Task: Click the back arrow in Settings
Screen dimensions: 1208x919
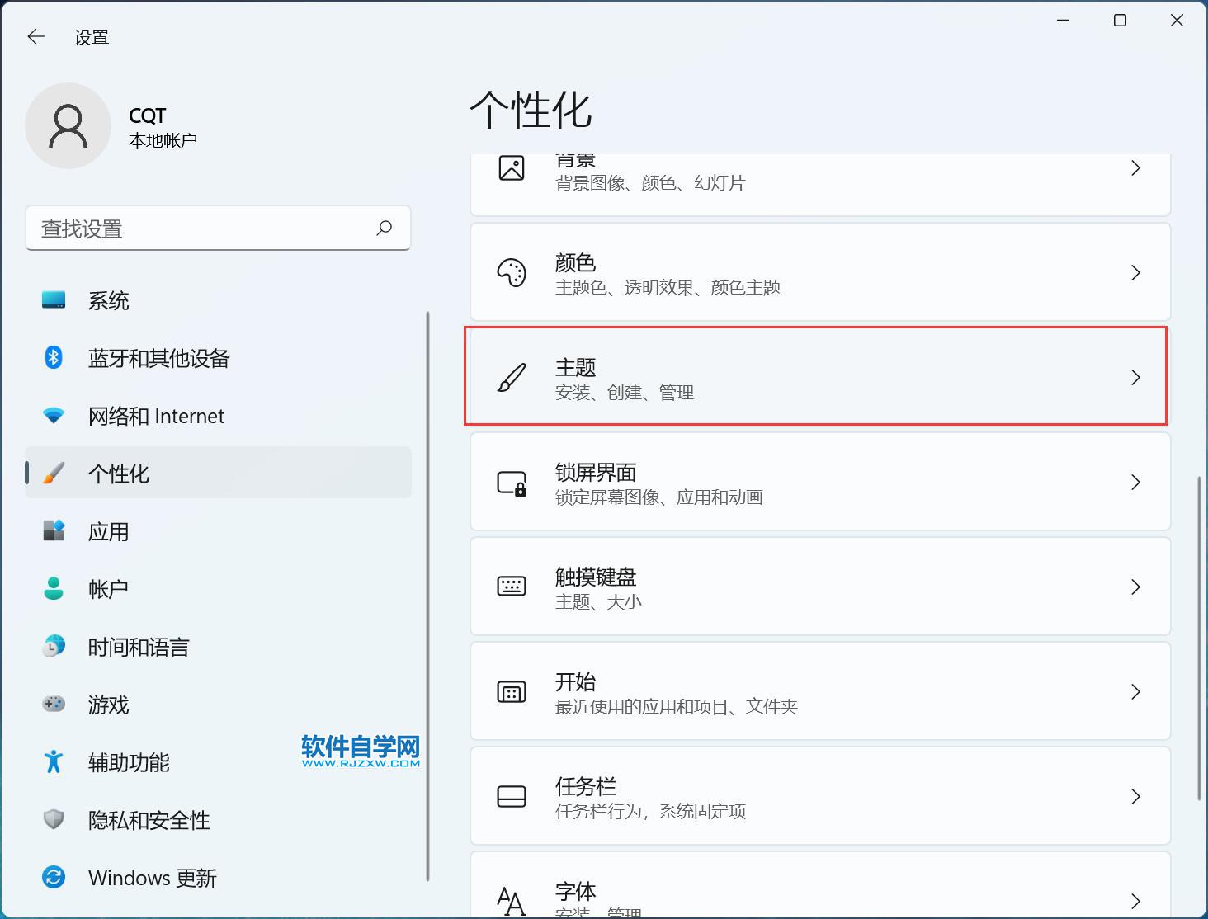Action: click(35, 36)
